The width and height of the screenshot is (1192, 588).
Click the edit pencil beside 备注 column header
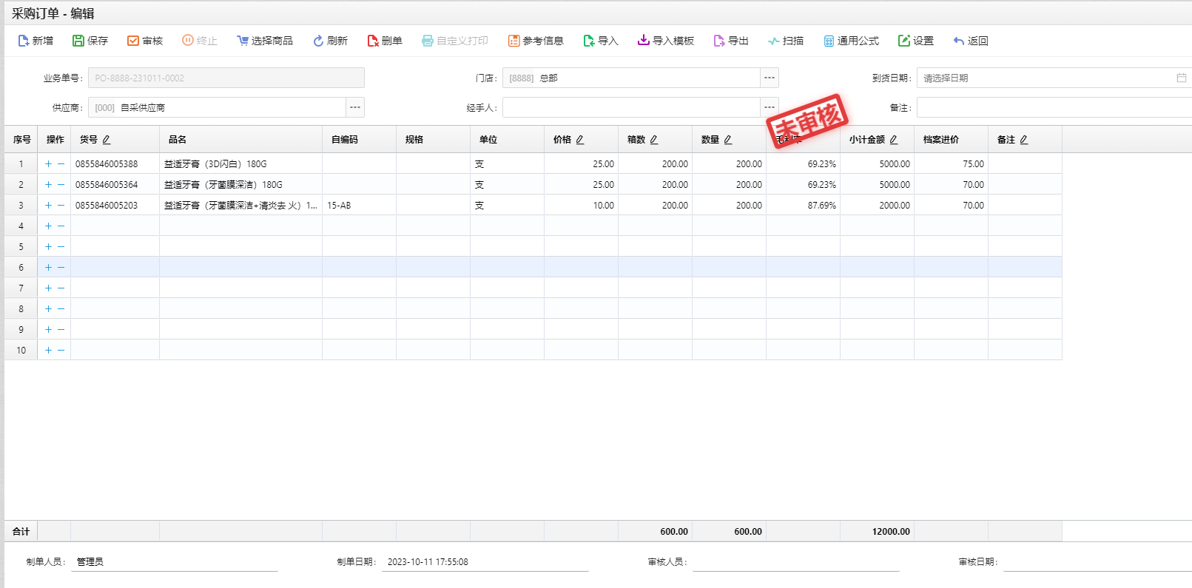coord(1024,140)
